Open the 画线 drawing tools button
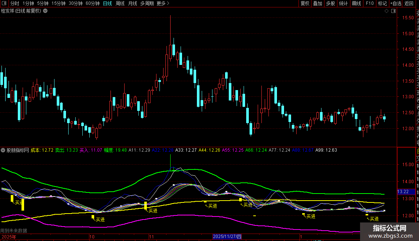 coord(356,3)
